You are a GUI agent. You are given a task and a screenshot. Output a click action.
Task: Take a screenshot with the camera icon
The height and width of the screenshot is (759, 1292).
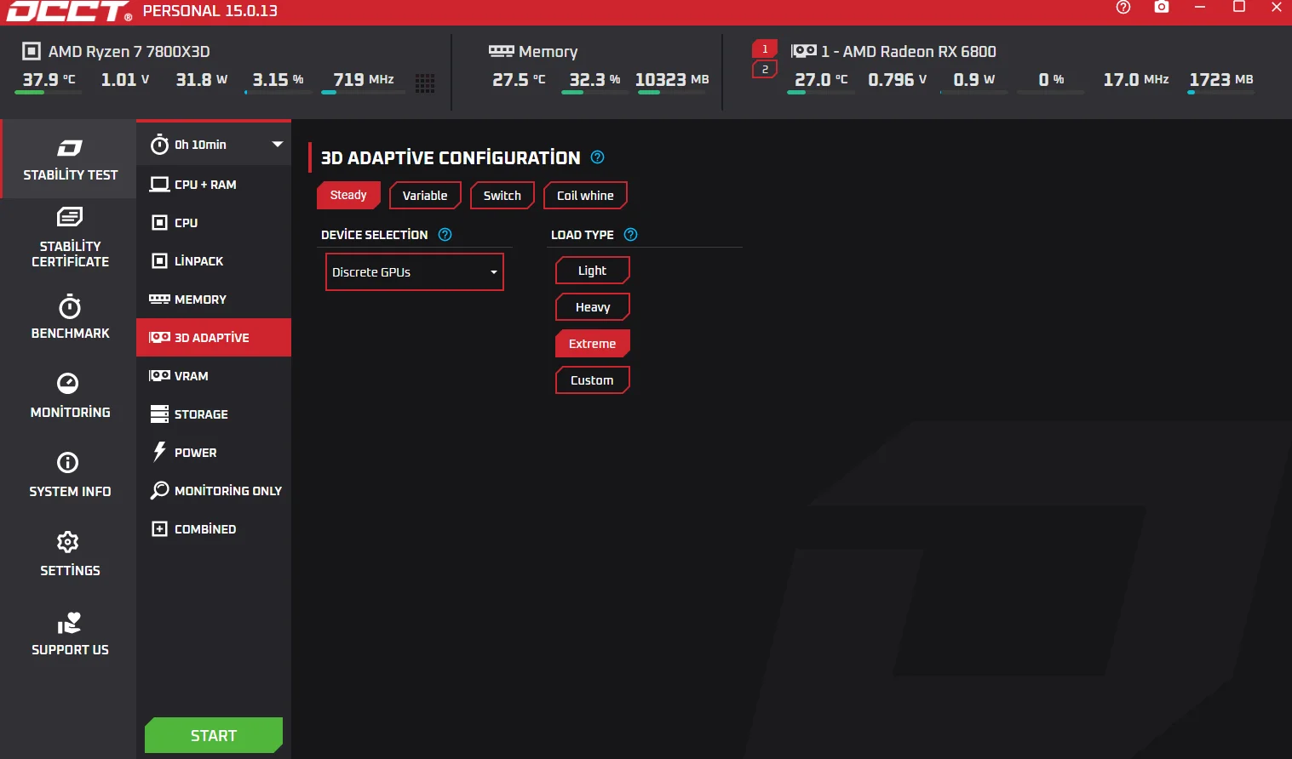pyautogui.click(x=1162, y=7)
